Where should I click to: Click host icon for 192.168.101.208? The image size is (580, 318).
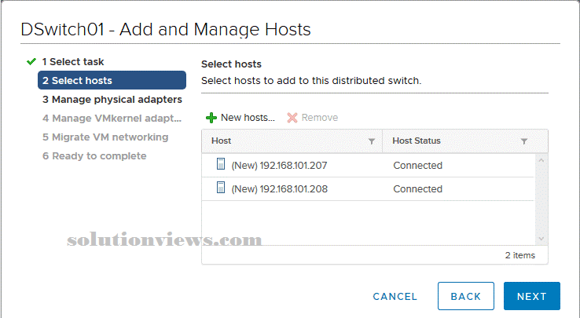pos(221,188)
